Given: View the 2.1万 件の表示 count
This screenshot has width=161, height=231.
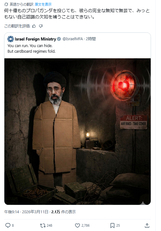Looking at the screenshot, I should 64,212.
